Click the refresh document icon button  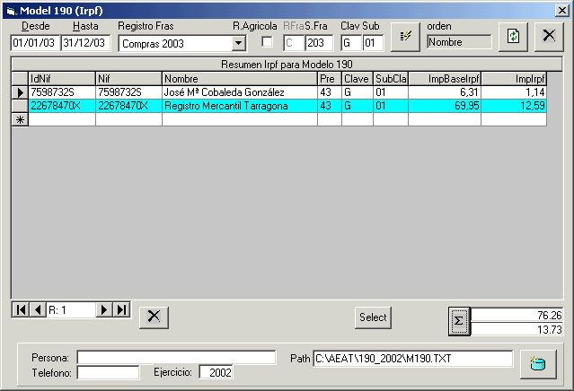513,36
